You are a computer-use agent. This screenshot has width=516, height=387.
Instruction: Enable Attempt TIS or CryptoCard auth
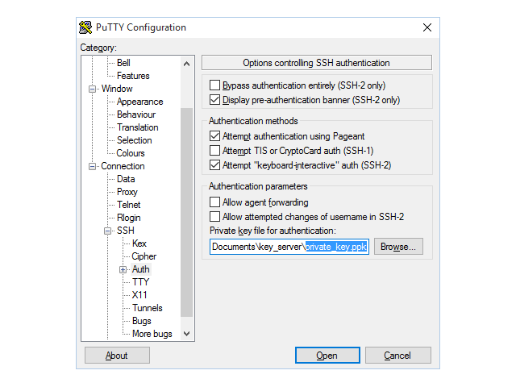[215, 151]
